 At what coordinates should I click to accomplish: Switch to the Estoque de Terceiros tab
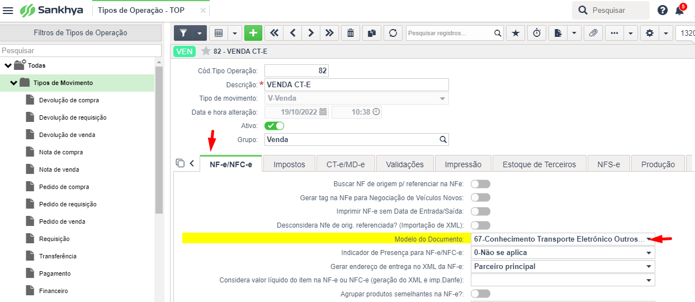[x=539, y=164]
